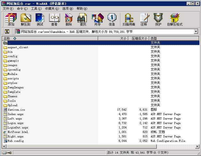The height and width of the screenshot is (156, 201).
Task: Go up one level arrow button
Action: 7,31
